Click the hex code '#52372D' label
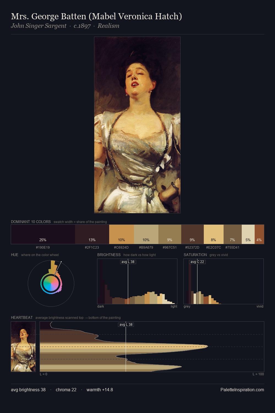The image size is (275, 413). [x=192, y=248]
